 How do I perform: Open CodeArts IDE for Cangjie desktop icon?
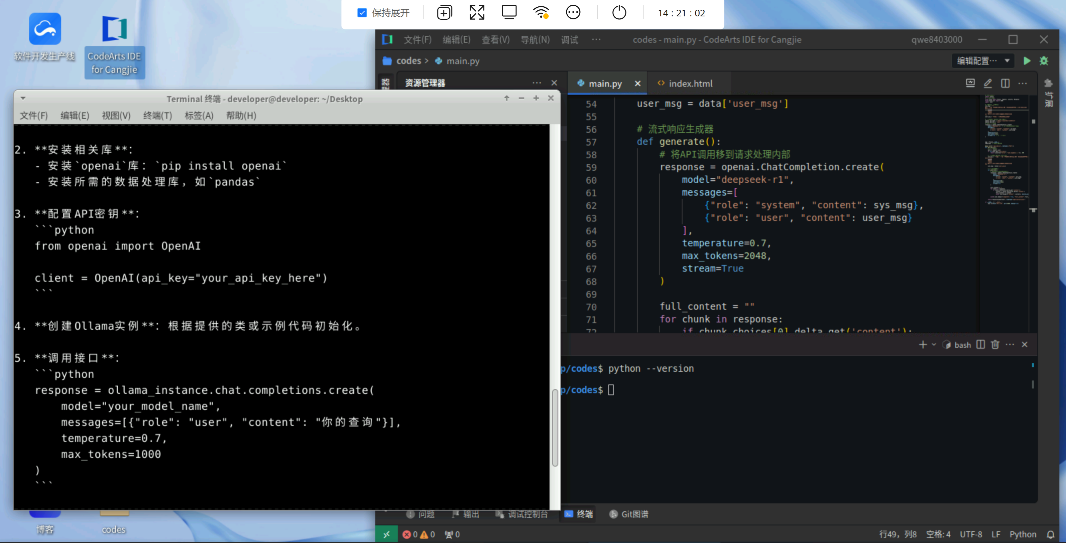click(x=114, y=45)
